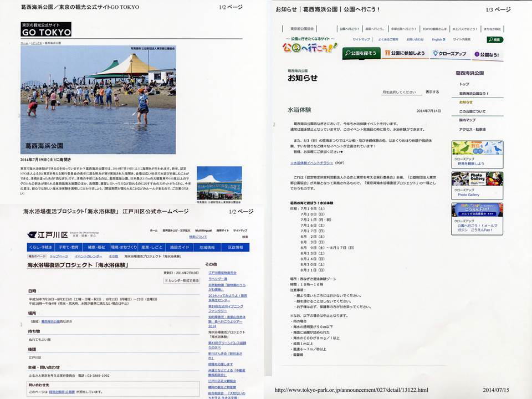Screen dimensions: 532x399
Task: Click the 2014年7月14日 article date
Action: 428,111
